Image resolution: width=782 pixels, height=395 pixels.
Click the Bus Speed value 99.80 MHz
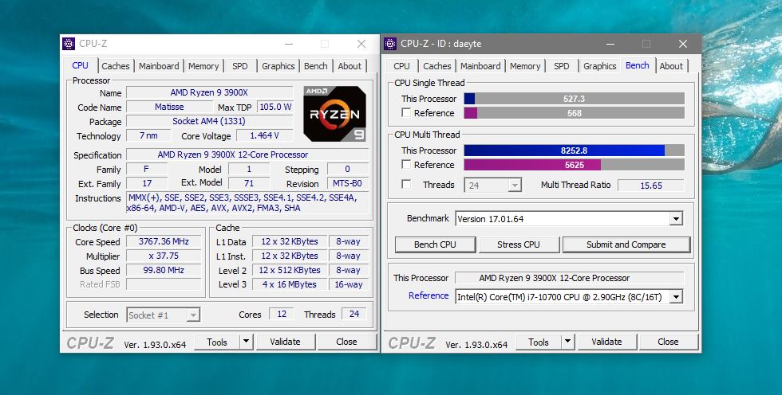pos(164,271)
